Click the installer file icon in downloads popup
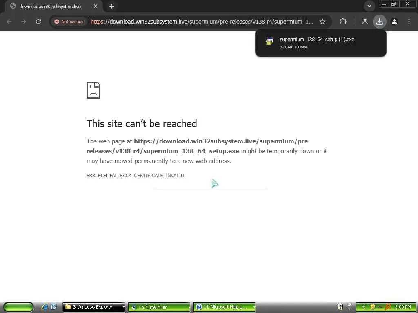 (269, 41)
